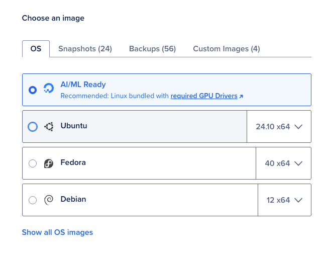Click the Fedora logo icon

click(49, 163)
